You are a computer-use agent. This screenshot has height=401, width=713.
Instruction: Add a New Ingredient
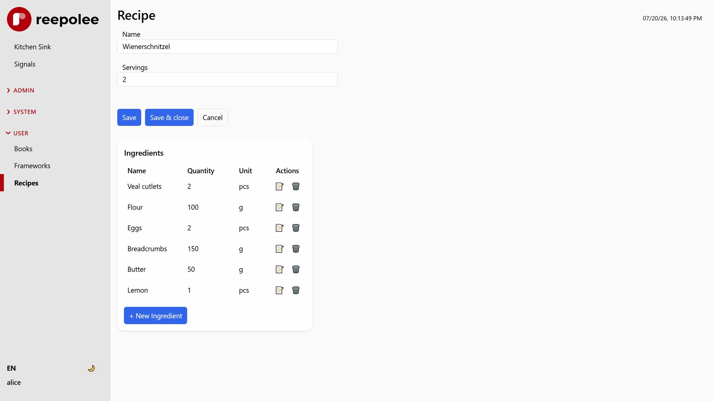[156, 316]
